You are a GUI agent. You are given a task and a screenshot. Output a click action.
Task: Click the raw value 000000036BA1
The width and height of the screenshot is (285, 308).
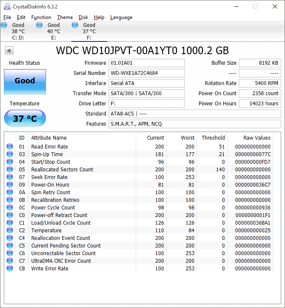(253, 223)
